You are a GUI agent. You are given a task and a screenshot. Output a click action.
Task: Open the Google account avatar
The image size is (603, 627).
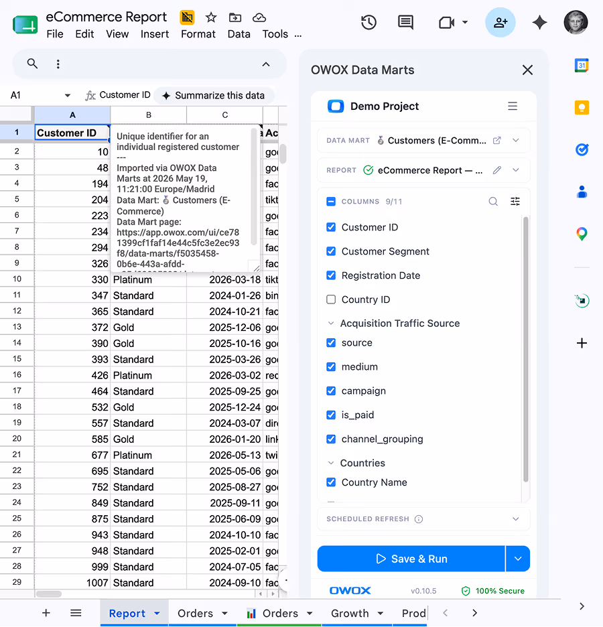[x=576, y=22]
